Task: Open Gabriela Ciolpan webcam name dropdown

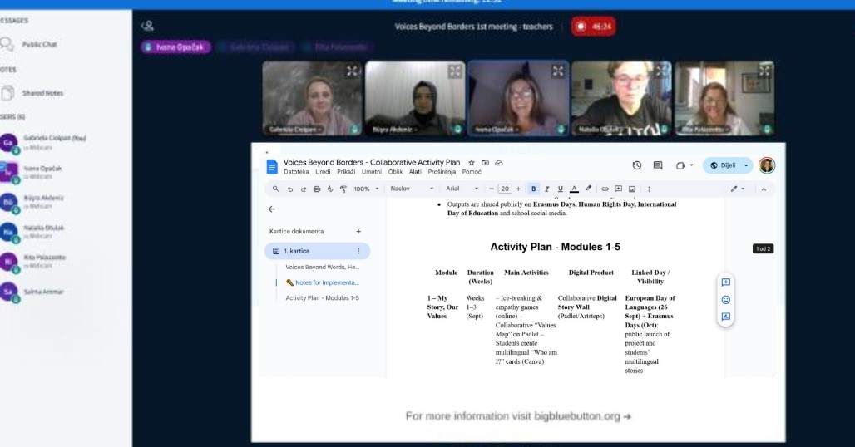Action: [295, 130]
